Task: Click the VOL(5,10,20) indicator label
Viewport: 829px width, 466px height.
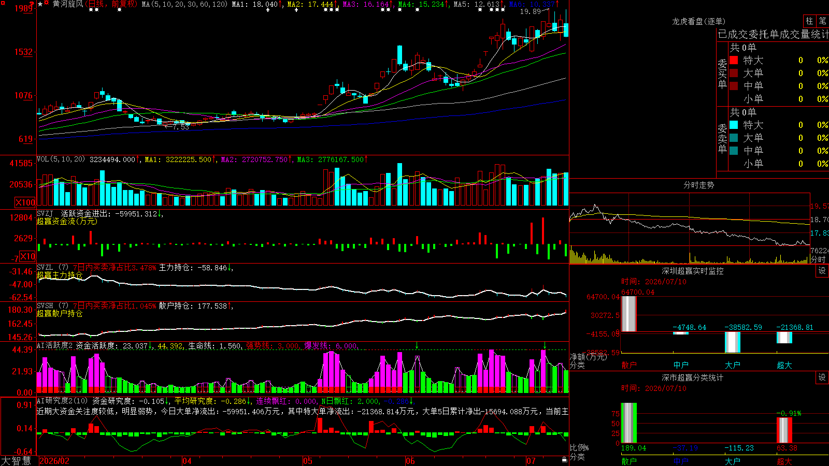Action: click(61, 159)
